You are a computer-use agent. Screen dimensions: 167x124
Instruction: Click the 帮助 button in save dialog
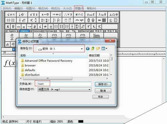101,97
